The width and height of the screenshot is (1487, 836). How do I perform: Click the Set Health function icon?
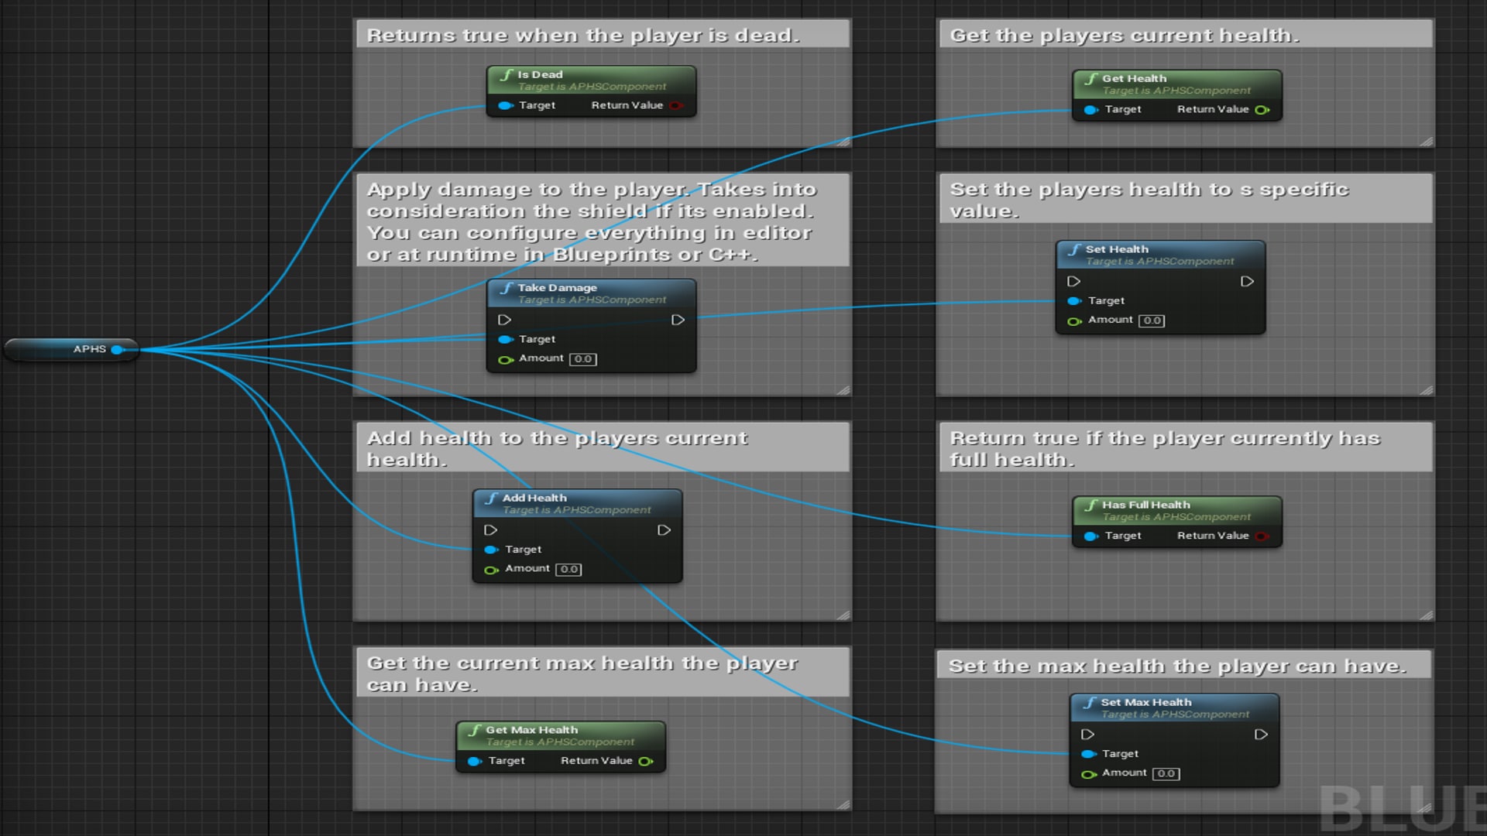click(x=1077, y=249)
